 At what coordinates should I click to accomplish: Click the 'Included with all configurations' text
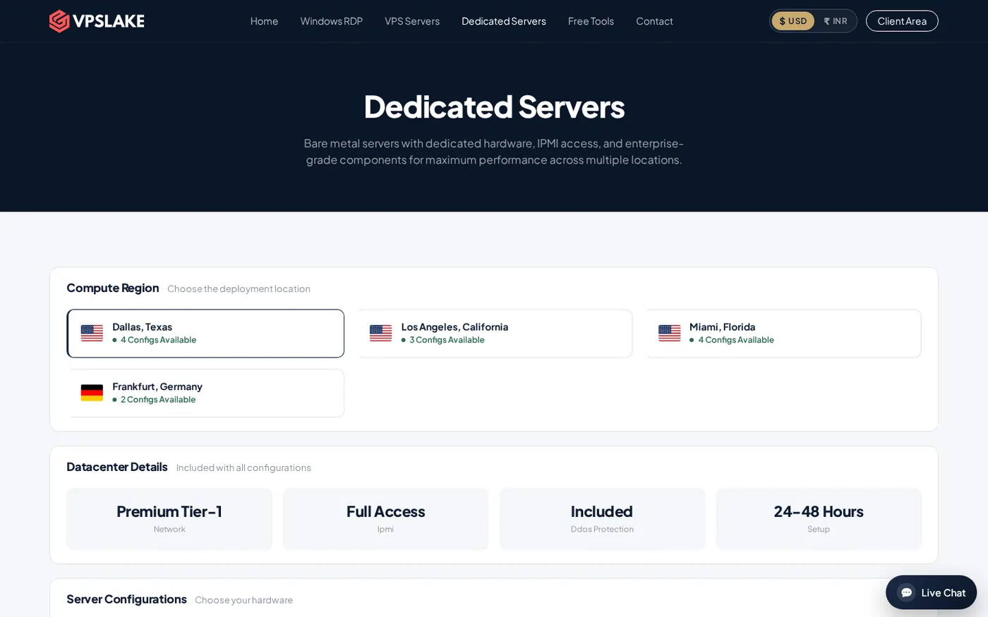(243, 468)
